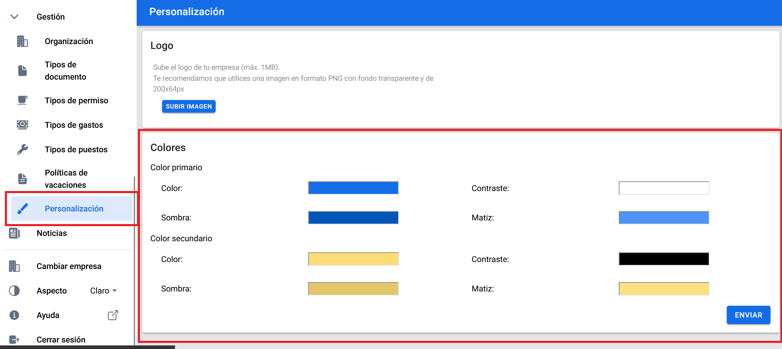Open the primary Sombra dark blue swatch
Viewport: 782px width, 349px height.
[353, 218]
